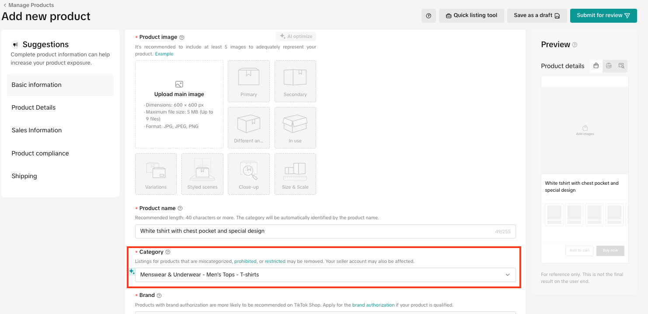This screenshot has height=314, width=648.
Task: Open the Product Details section
Action: (x=34, y=107)
